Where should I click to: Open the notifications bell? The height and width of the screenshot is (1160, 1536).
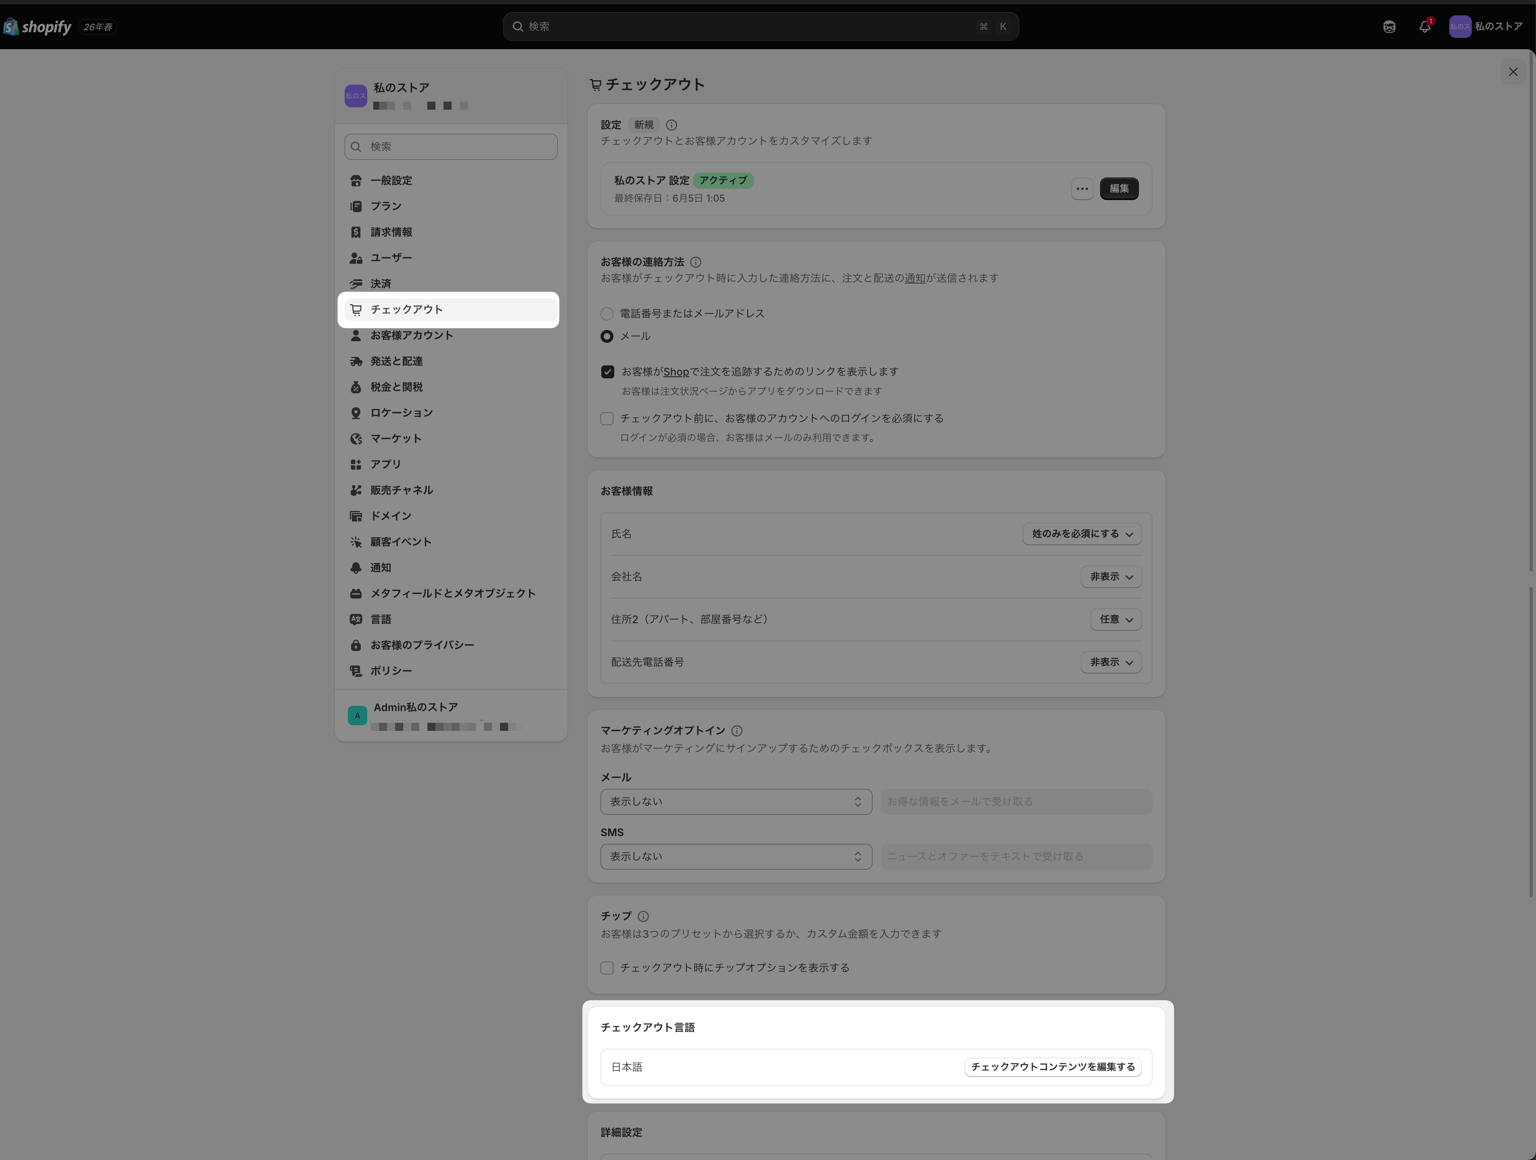tap(1425, 26)
